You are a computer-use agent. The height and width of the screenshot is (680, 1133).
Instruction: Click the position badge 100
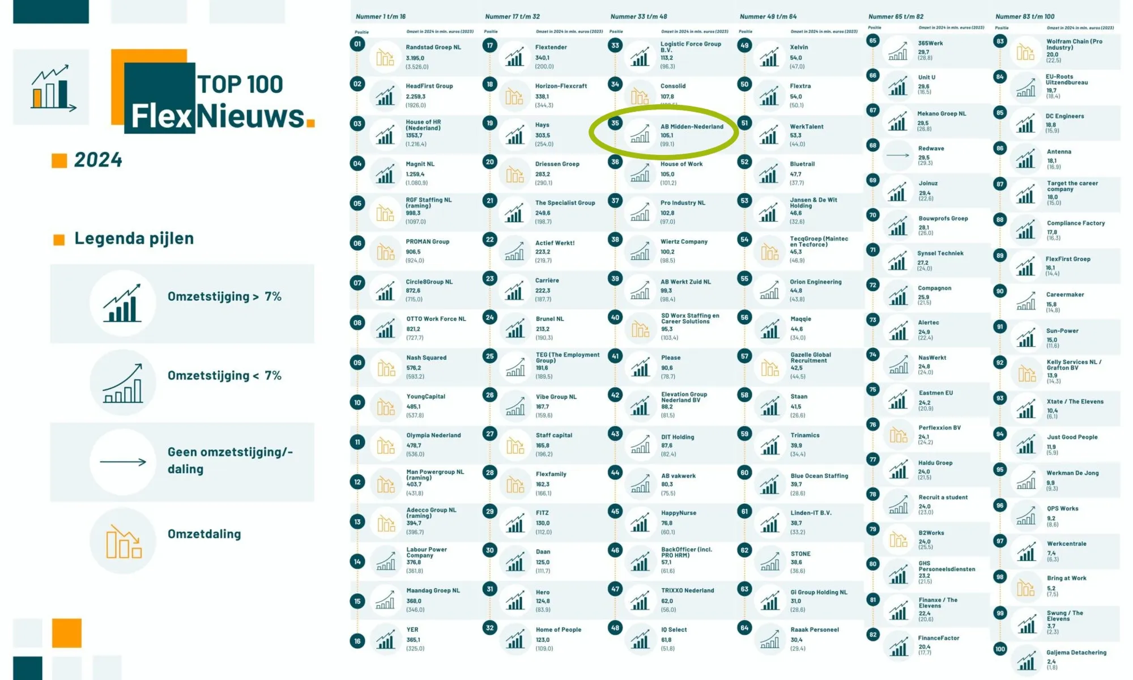coord(1000,649)
